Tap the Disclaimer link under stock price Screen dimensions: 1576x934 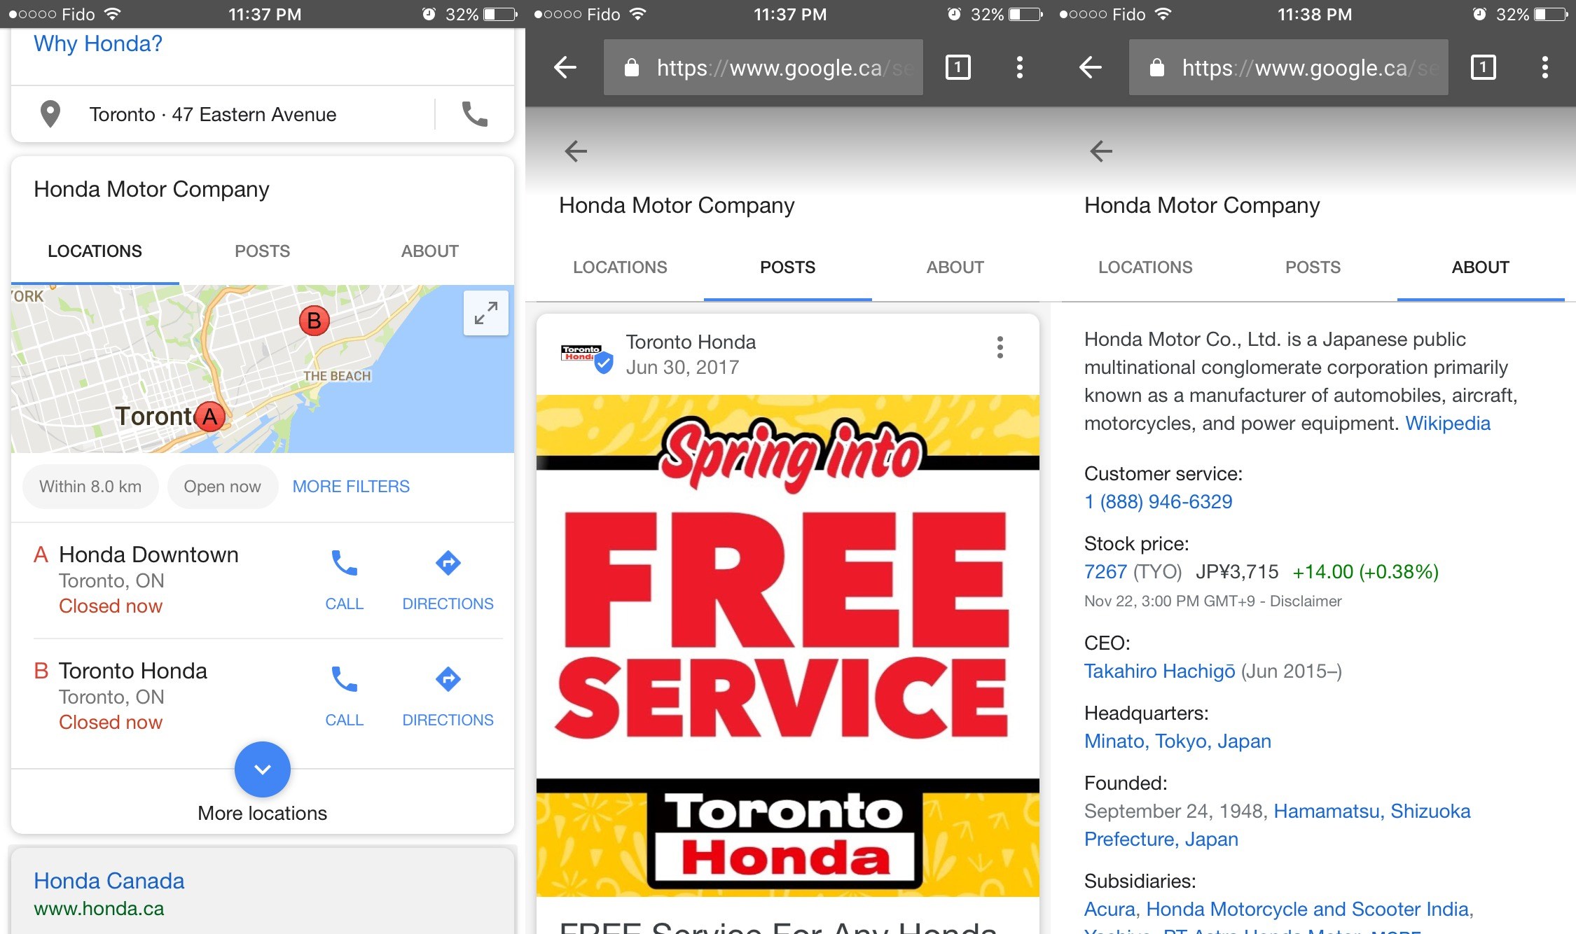point(1306,601)
